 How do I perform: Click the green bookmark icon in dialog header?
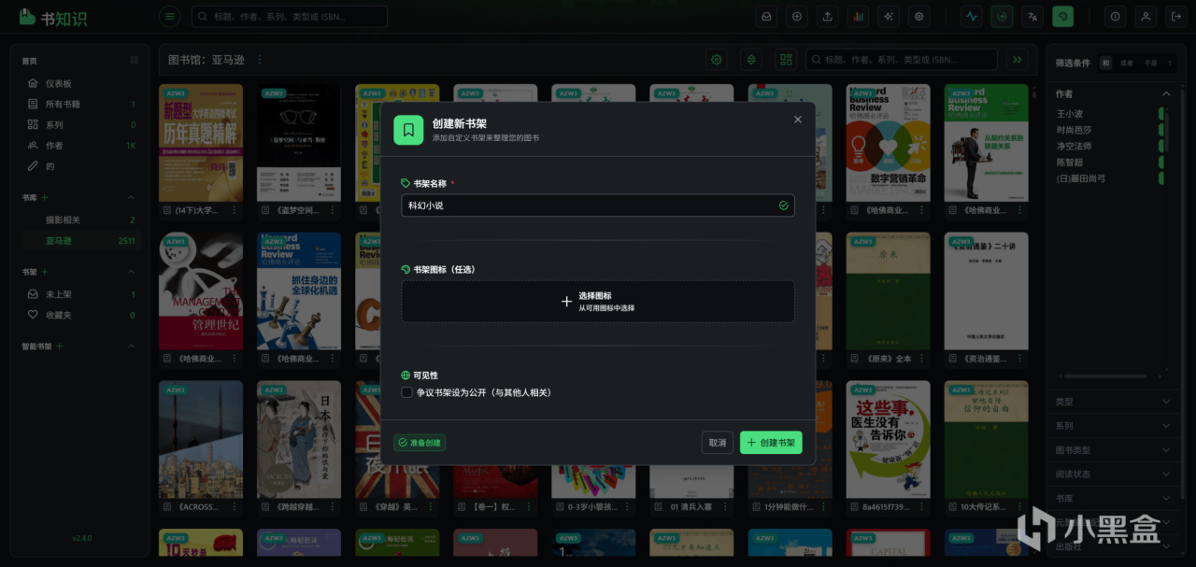click(x=408, y=130)
